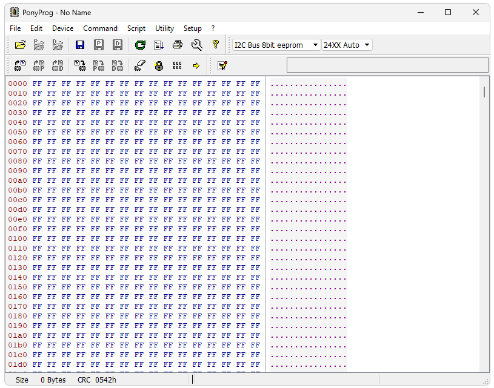Erase the device with the eraser icon
This screenshot has height=388, width=494.
pyautogui.click(x=140, y=65)
